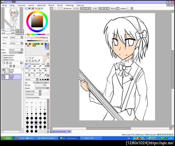Enable Selection Source option
This screenshot has height=146, width=175.
pyautogui.click(x=2, y=60)
